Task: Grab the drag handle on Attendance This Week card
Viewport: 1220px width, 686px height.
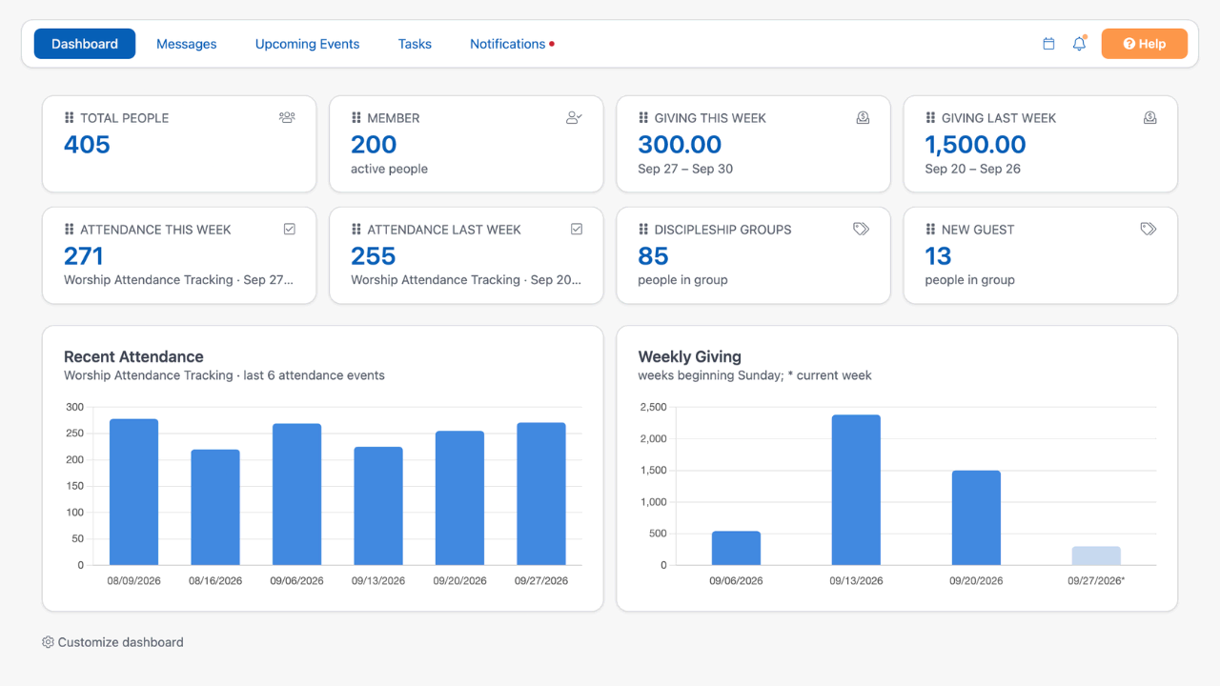Action: pyautogui.click(x=69, y=230)
